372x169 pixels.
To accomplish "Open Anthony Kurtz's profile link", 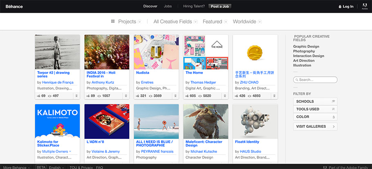I will 104,82.
